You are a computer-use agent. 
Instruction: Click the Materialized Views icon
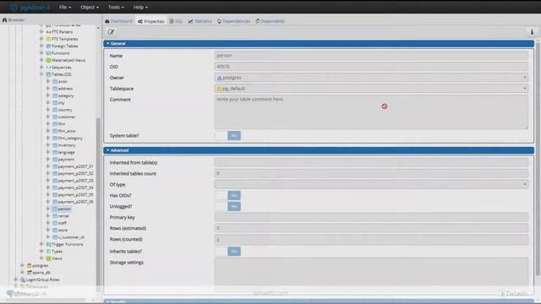[48, 60]
